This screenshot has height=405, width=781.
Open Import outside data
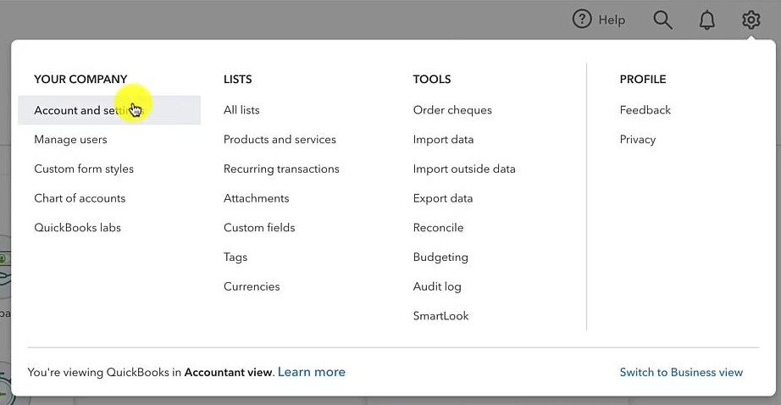tap(464, 169)
